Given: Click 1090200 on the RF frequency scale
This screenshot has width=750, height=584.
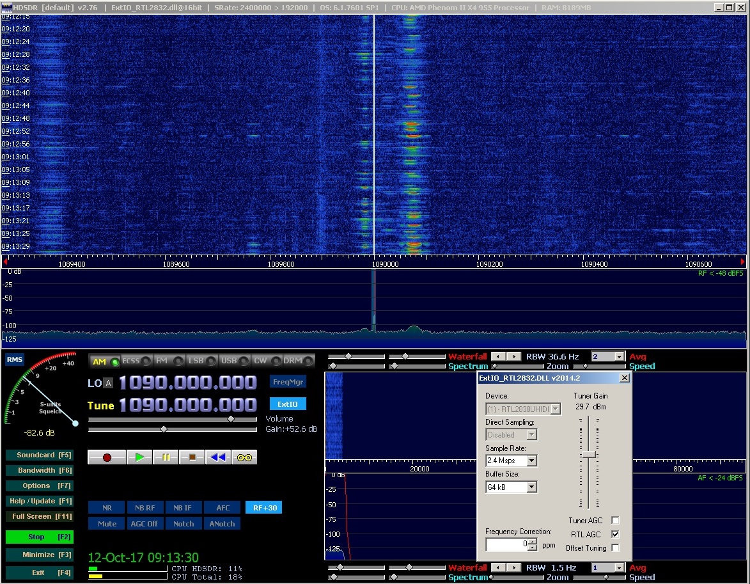Looking at the screenshot, I should point(489,264).
